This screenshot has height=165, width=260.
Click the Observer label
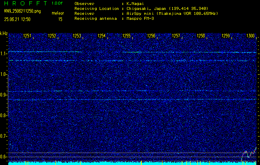(84, 4)
